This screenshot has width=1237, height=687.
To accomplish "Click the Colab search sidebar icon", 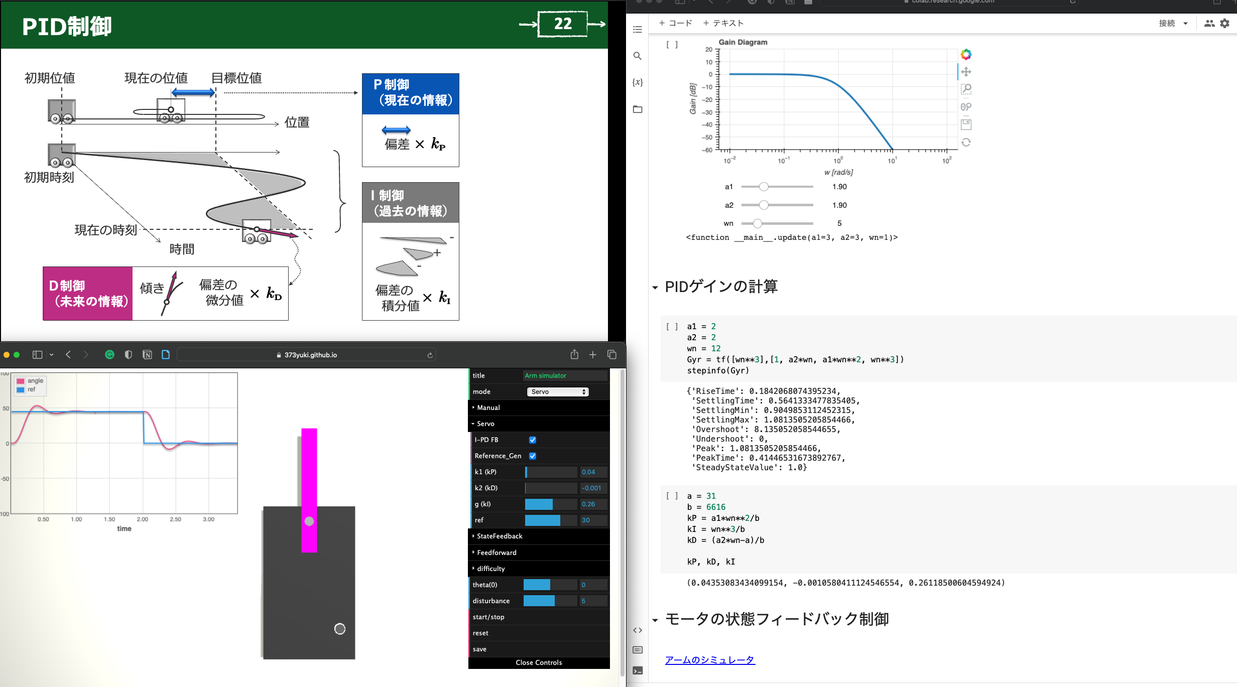I will 638,56.
